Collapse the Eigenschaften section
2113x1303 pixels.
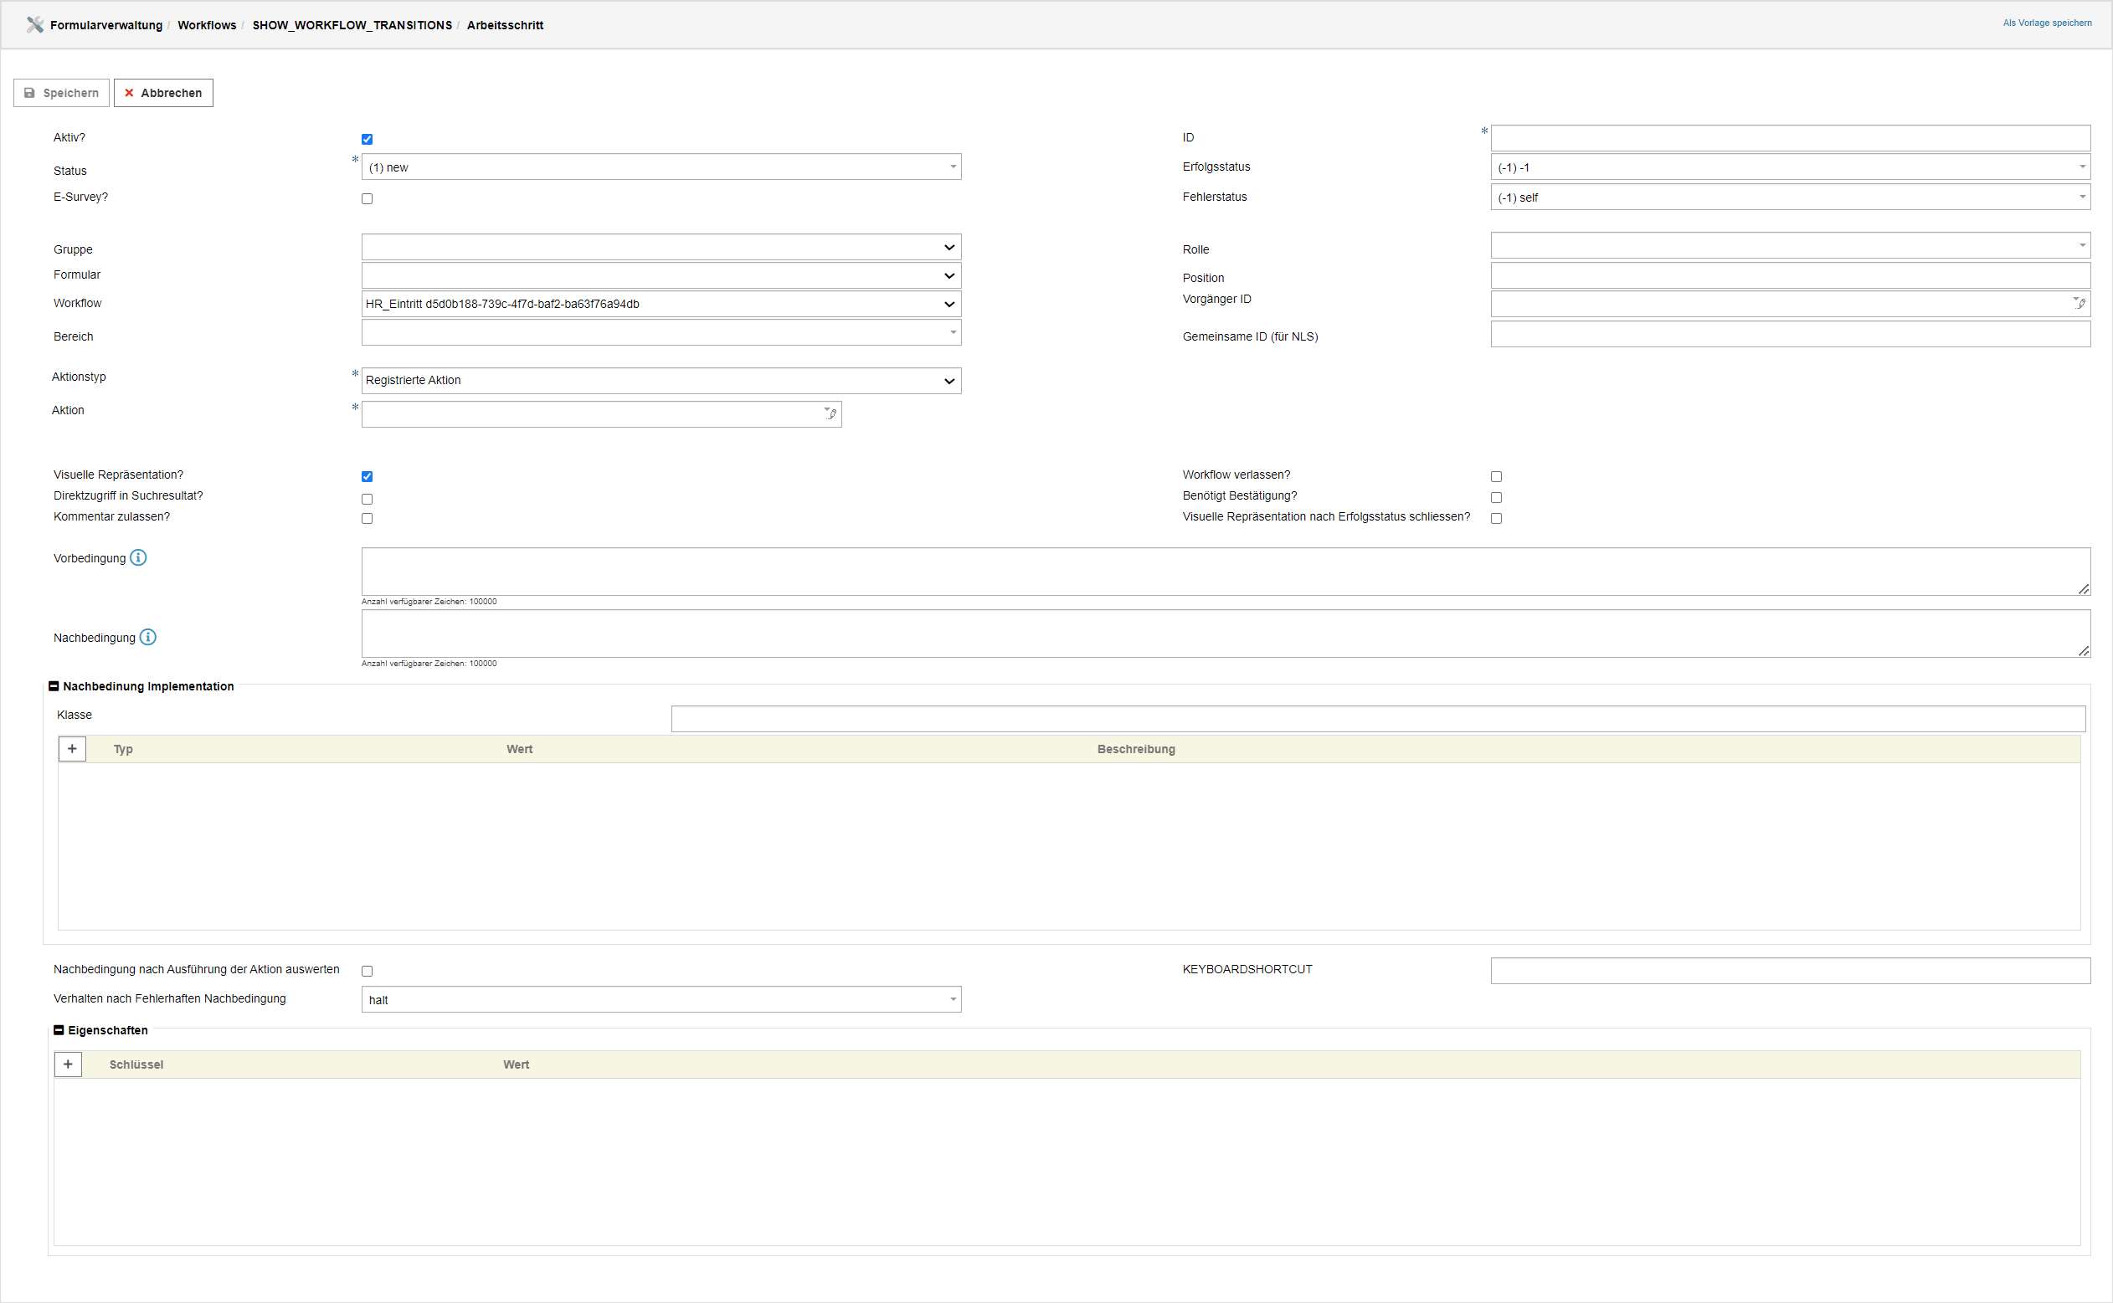[x=59, y=1030]
